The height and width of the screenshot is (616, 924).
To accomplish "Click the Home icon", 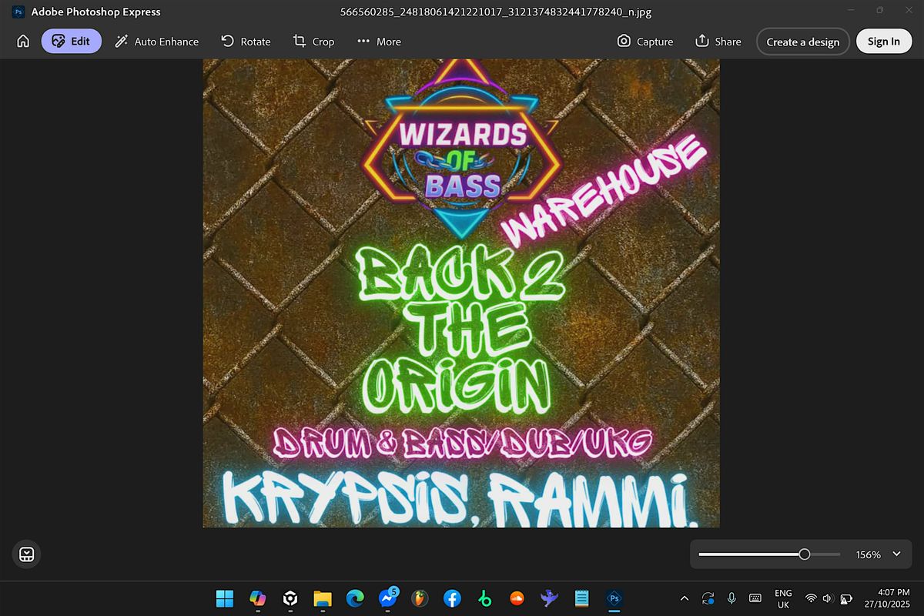I will click(22, 41).
